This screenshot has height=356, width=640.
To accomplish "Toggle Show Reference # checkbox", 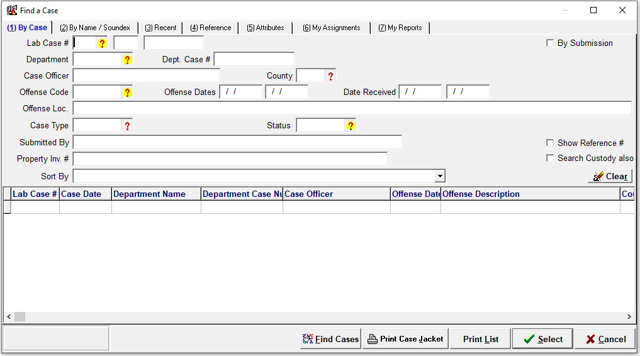I will click(550, 143).
